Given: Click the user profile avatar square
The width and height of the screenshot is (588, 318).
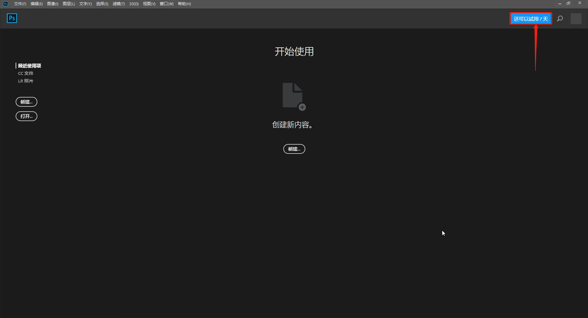Looking at the screenshot, I should tap(576, 19).
